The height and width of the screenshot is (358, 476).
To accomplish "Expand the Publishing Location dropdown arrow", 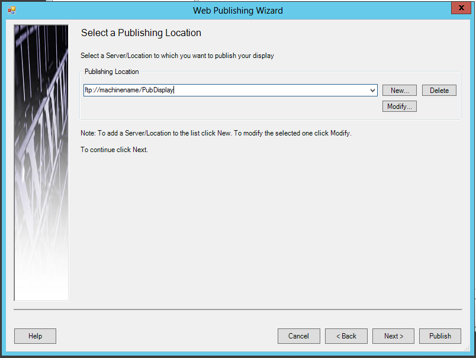I will click(x=372, y=91).
